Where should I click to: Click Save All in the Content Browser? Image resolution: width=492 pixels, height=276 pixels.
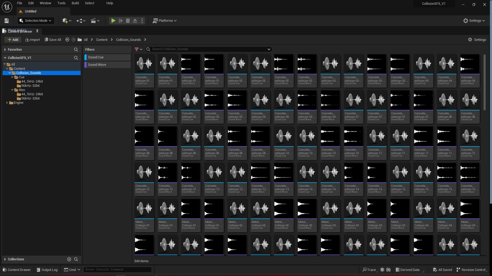(53, 39)
